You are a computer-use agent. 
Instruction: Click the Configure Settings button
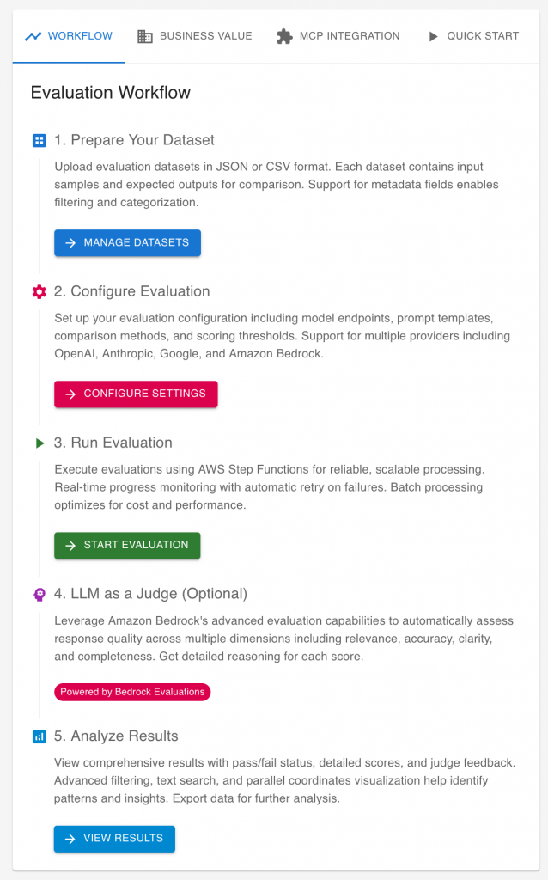click(x=136, y=394)
